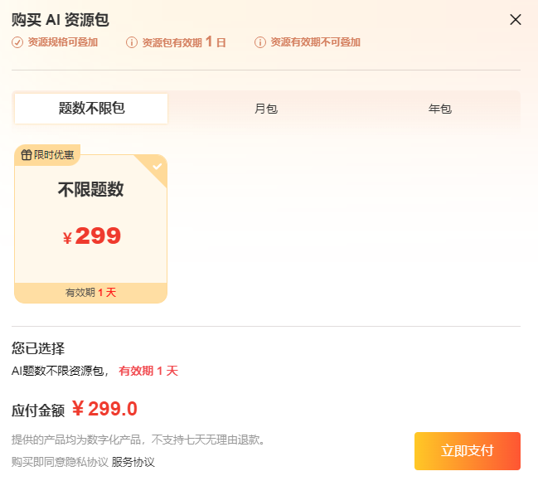Select the 年包 tab
The image size is (538, 481).
[x=439, y=109]
